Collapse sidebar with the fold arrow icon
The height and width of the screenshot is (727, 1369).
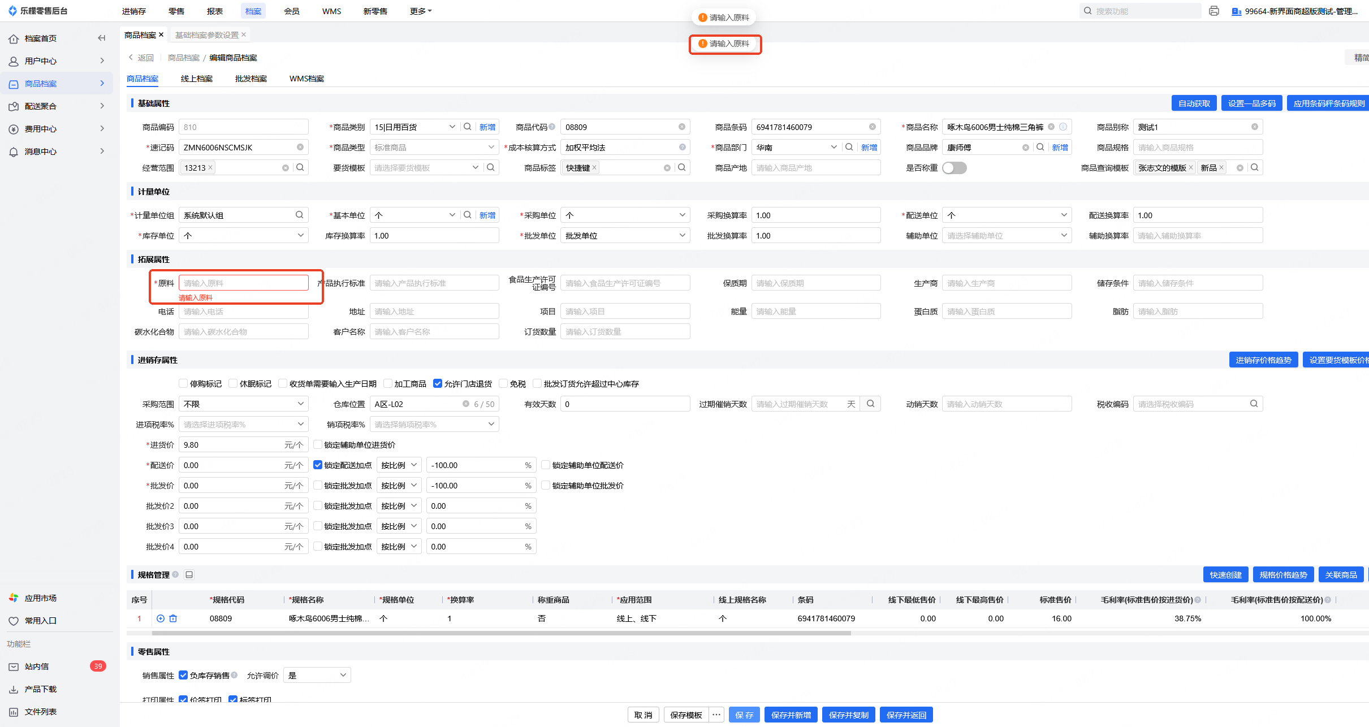(x=102, y=38)
